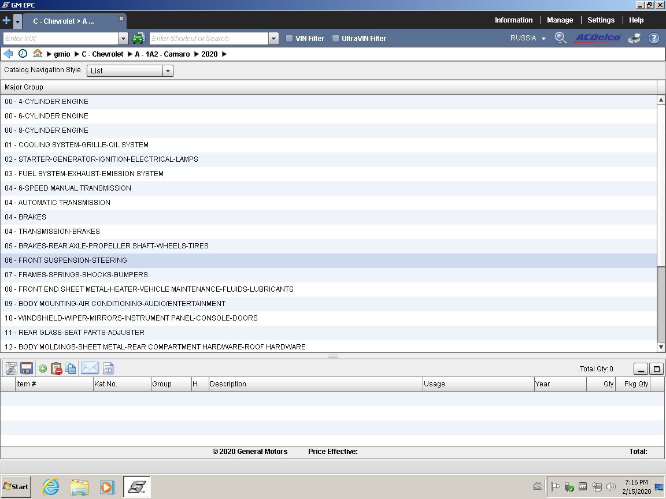Viewport: 666px width, 499px height.
Task: Click the home icon in breadcrumb
Action: 38,54
